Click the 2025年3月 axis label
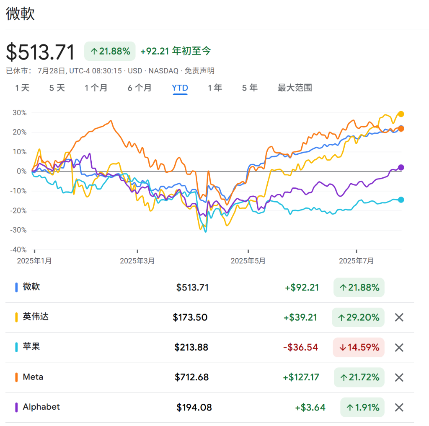Image resolution: width=429 pixels, height=426 pixels. [137, 261]
